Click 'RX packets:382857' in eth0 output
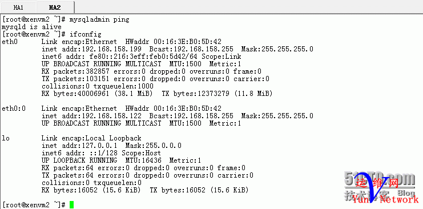The image size is (423, 209). [x=75, y=71]
